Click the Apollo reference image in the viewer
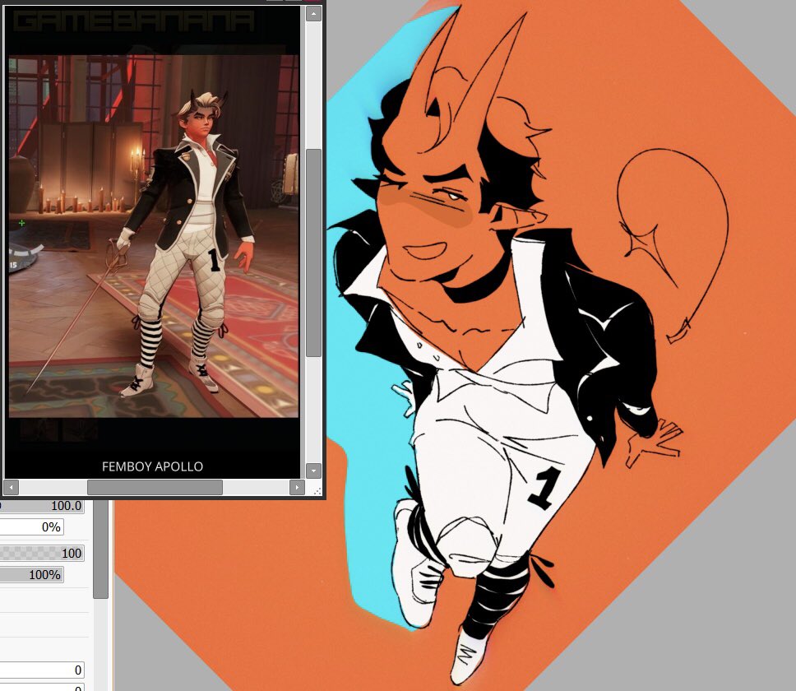This screenshot has height=691, width=796. click(x=153, y=236)
